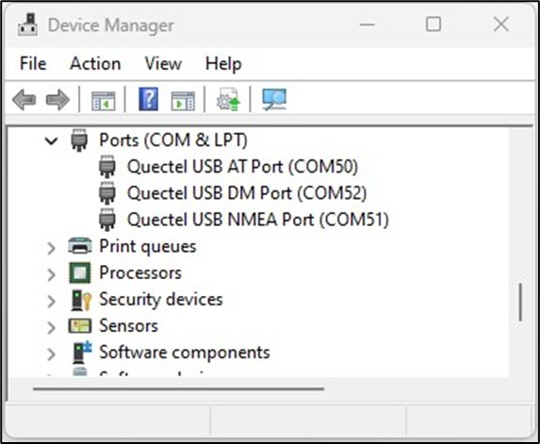
Task: Expand the Security devices category
Action: 51,301
